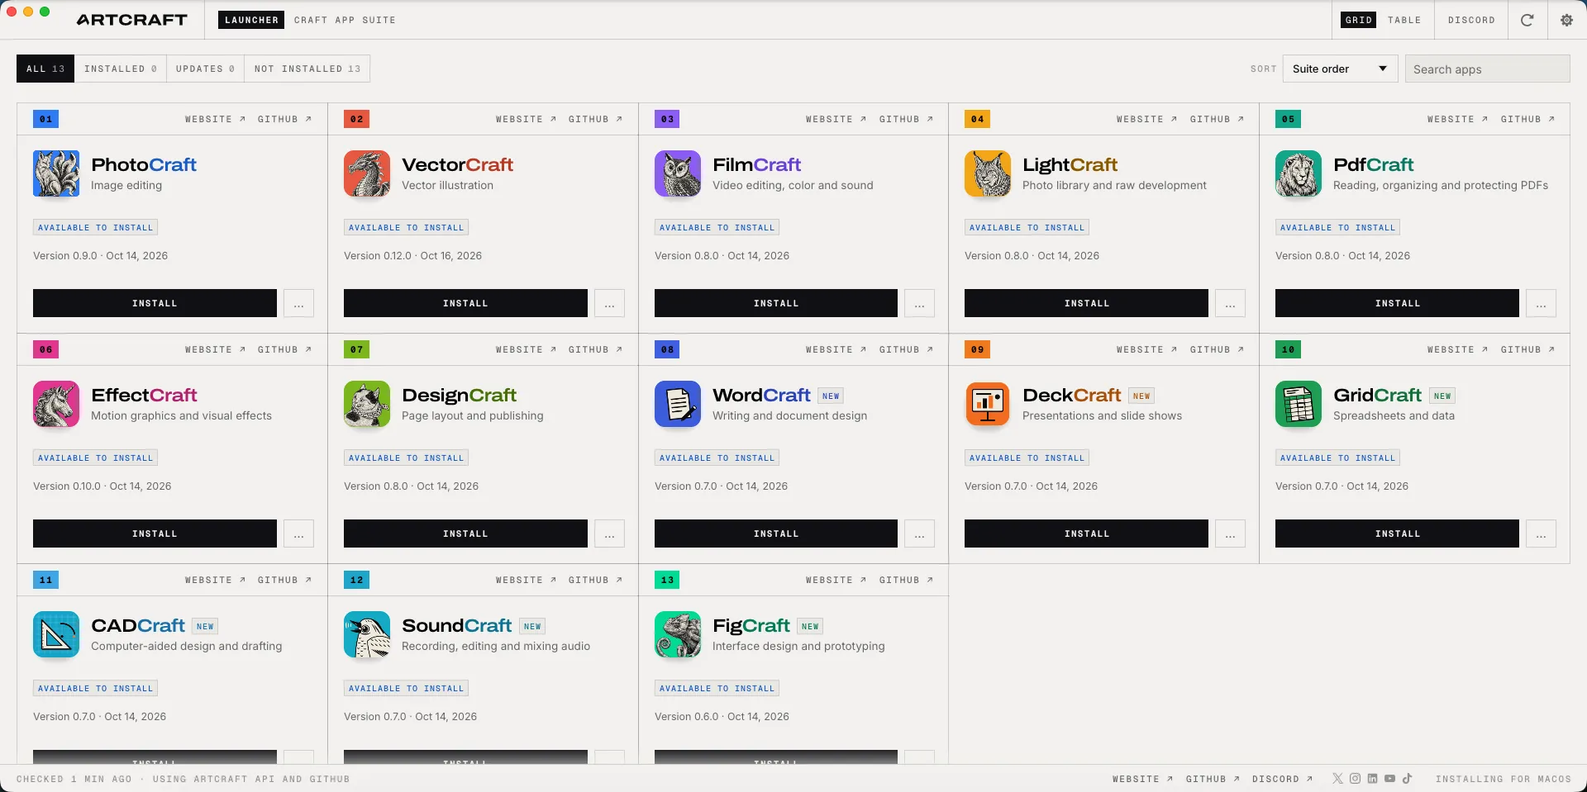Click the VectorCraft dragon icon
Viewport: 1587px width, 792px height.
click(x=367, y=173)
